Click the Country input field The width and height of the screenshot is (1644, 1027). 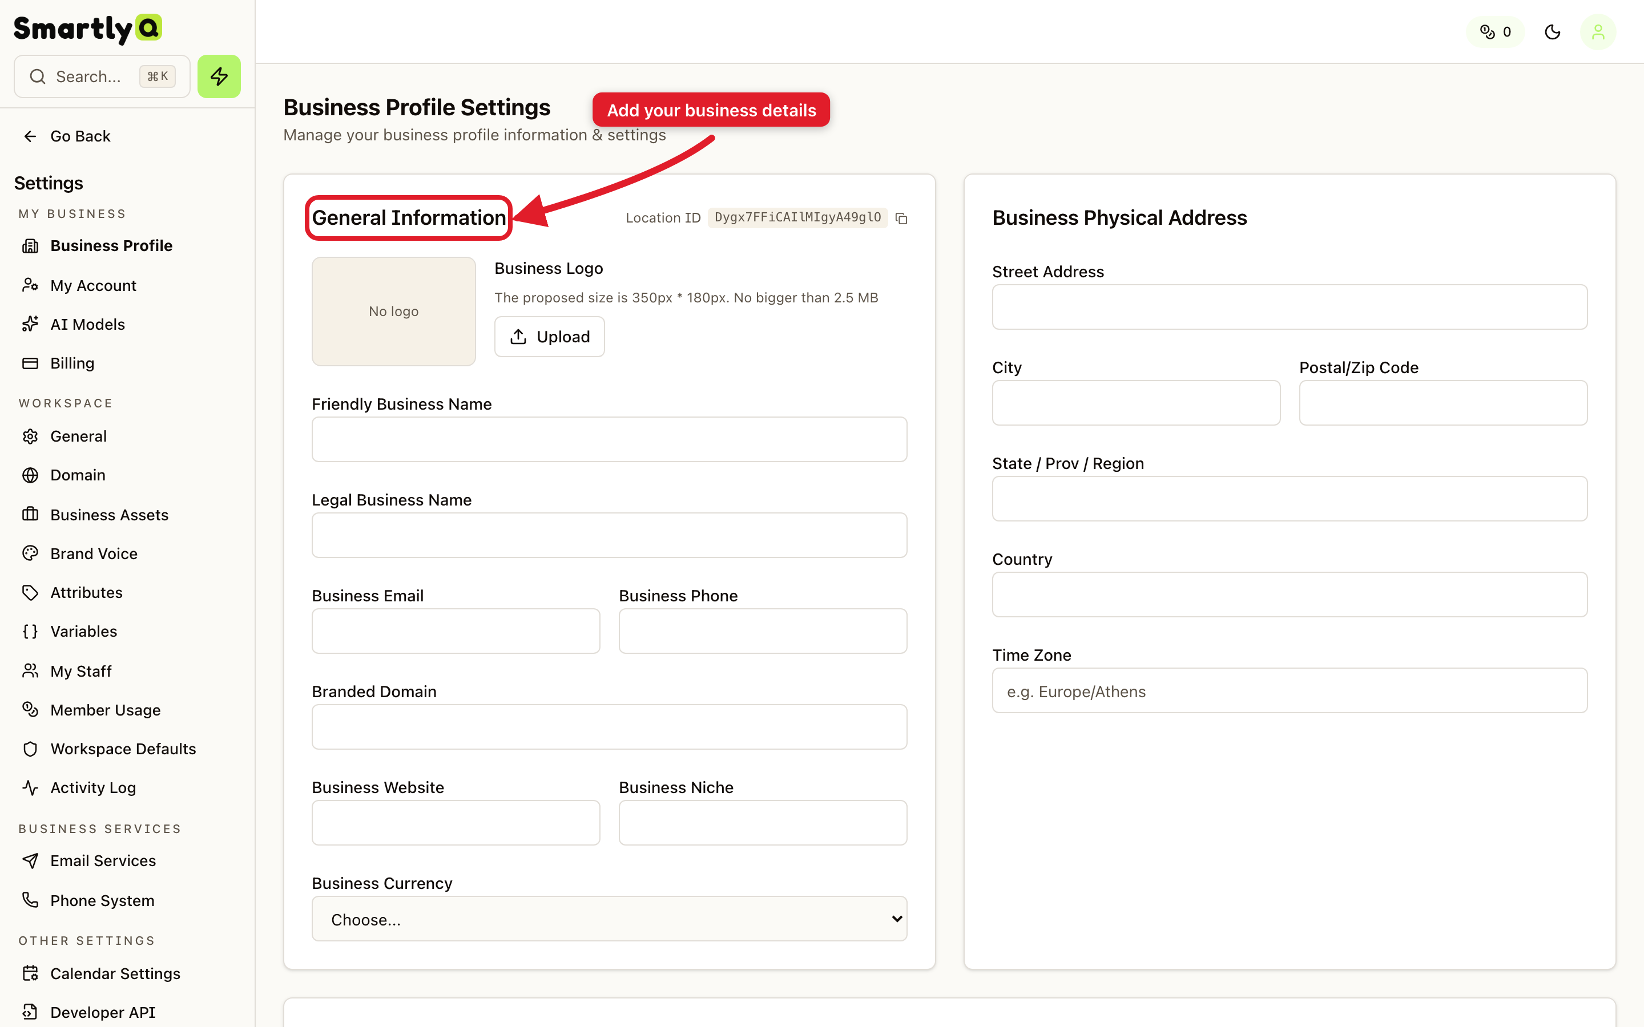pyautogui.click(x=1290, y=595)
